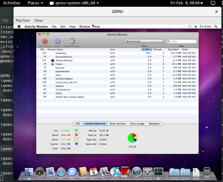Open the GNOME Places menu
Image resolution: width=223 pixels, height=182 pixels.
tap(35, 3)
